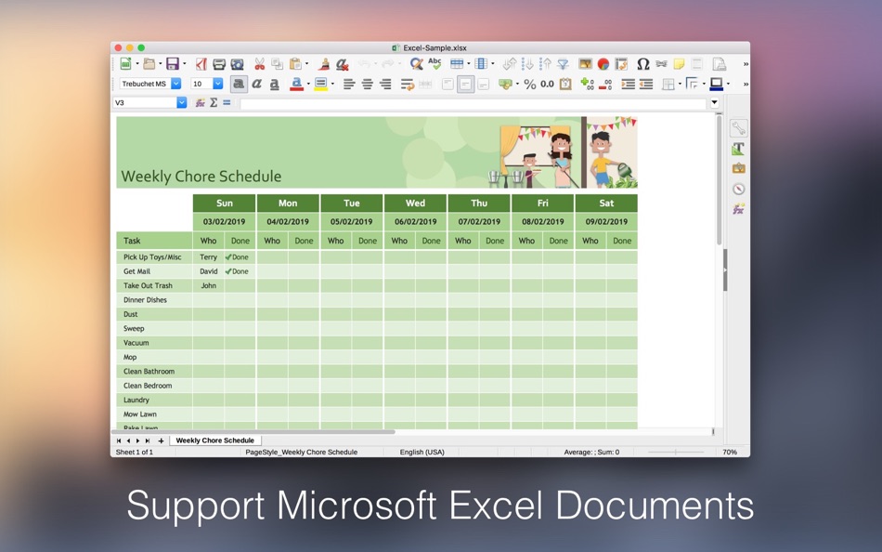
Task: Increase indent
Action: click(628, 85)
